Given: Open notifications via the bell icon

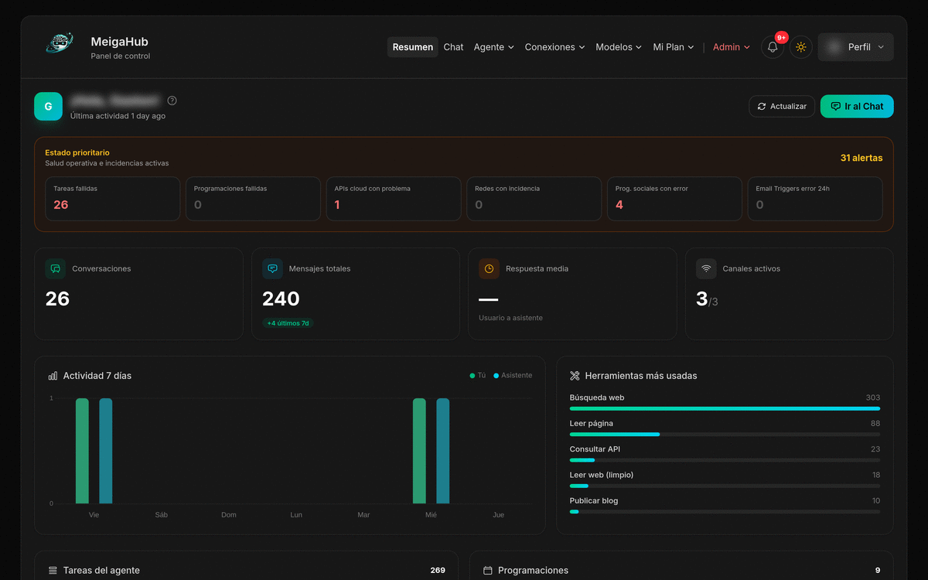Looking at the screenshot, I should pyautogui.click(x=772, y=47).
